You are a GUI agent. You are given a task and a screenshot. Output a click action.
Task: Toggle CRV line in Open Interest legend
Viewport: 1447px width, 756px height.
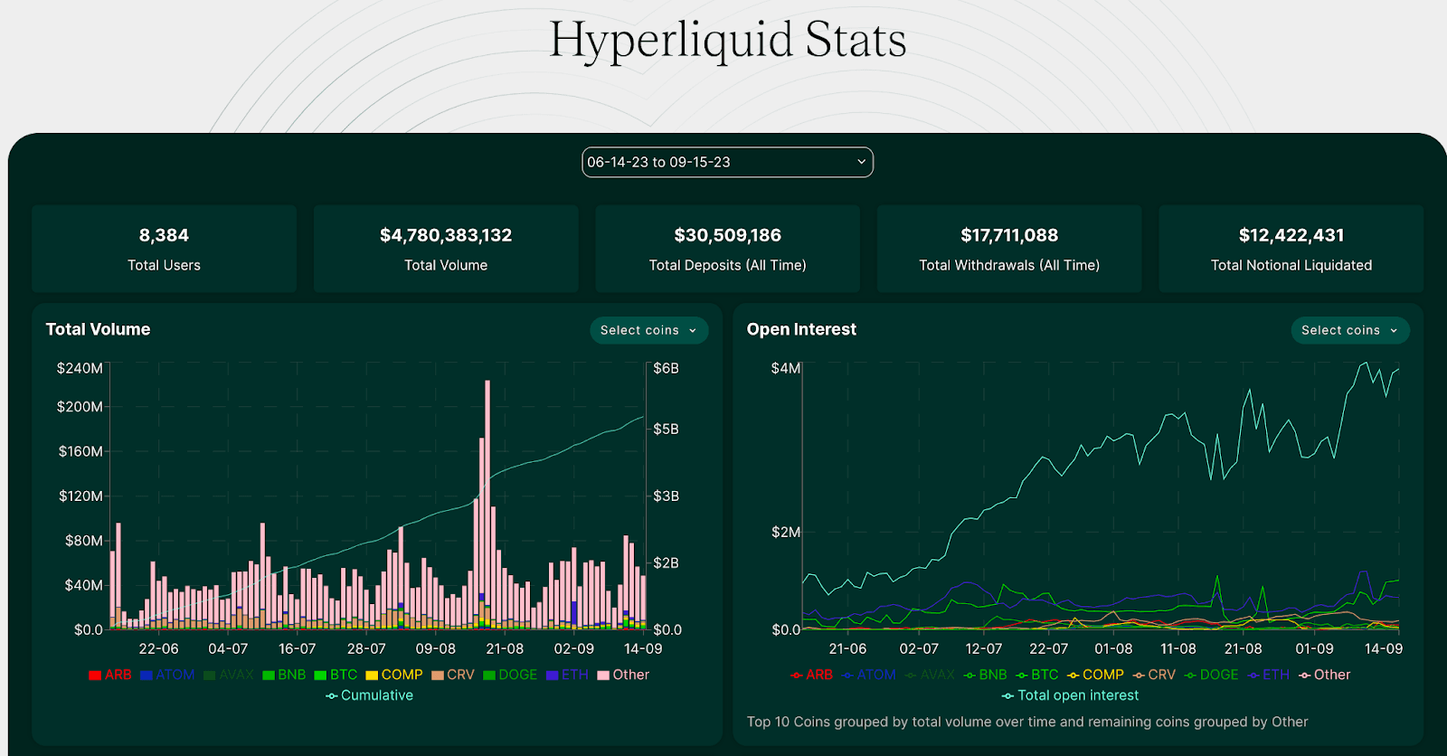click(1154, 675)
